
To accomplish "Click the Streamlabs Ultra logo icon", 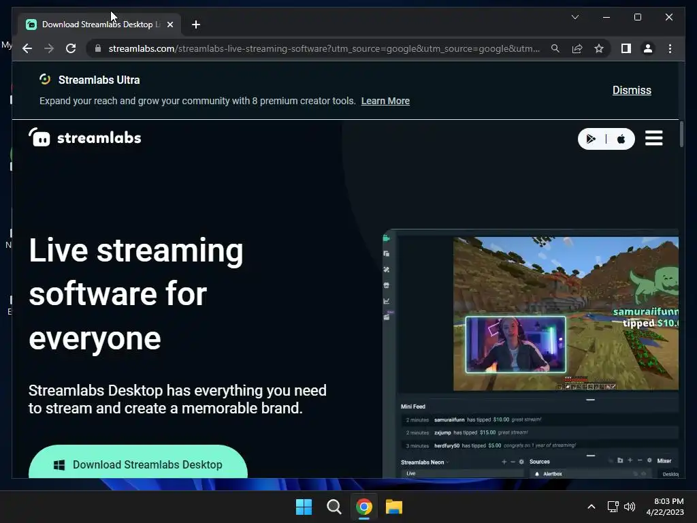I will point(45,80).
